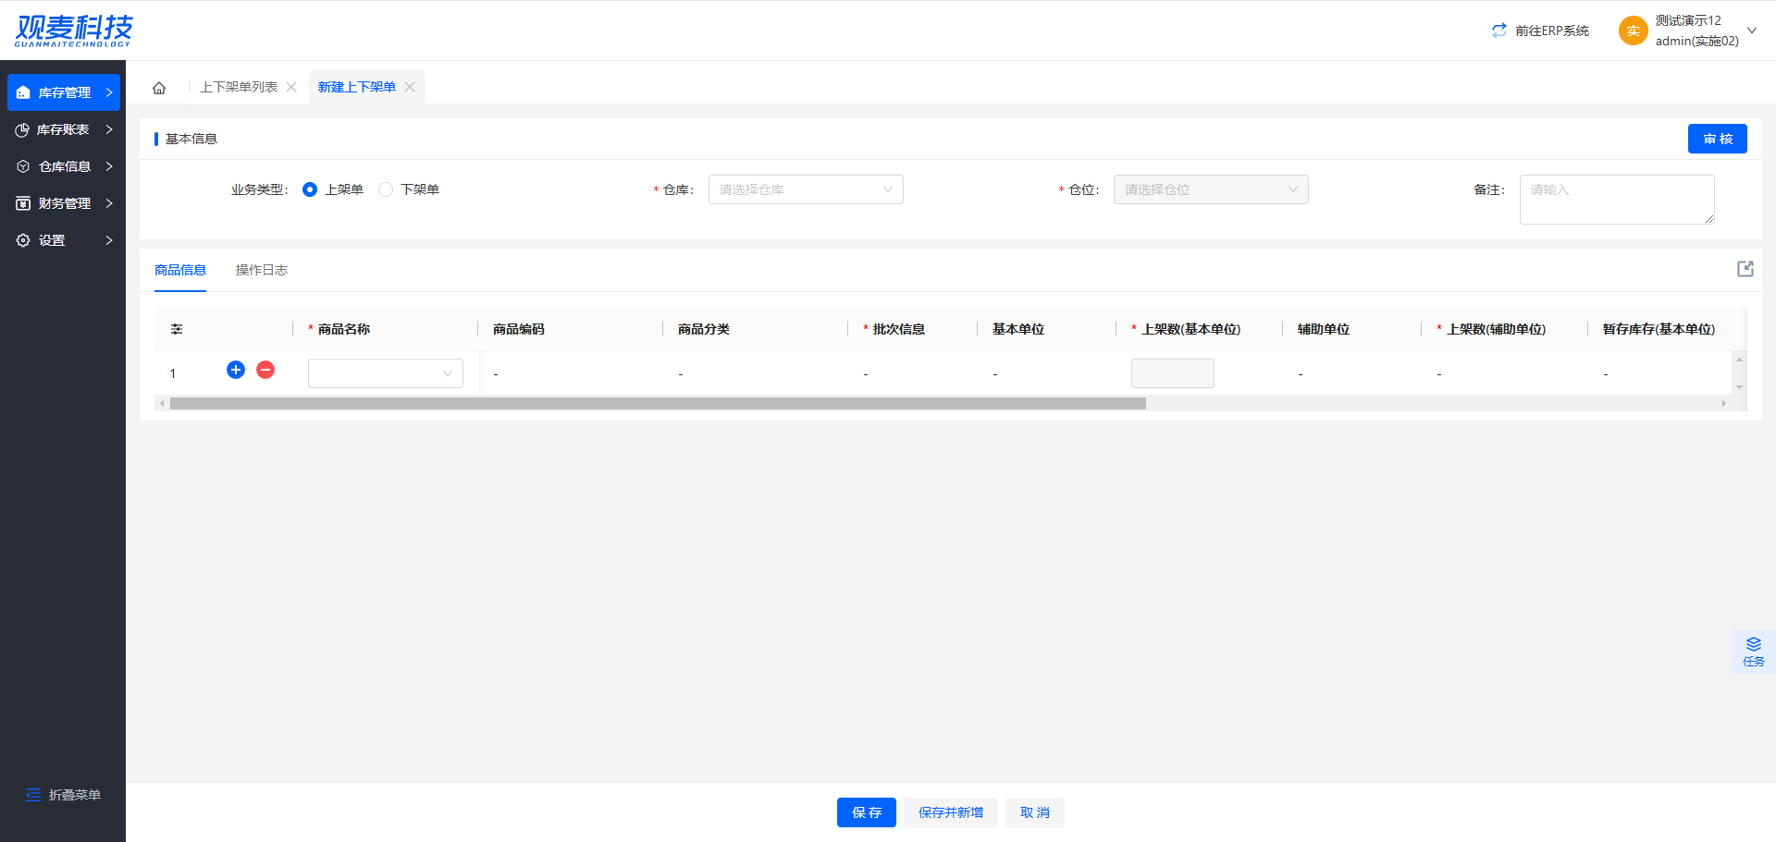Expand the 财务管理 sidebar menu
The width and height of the screenshot is (1776, 842).
pos(63,203)
